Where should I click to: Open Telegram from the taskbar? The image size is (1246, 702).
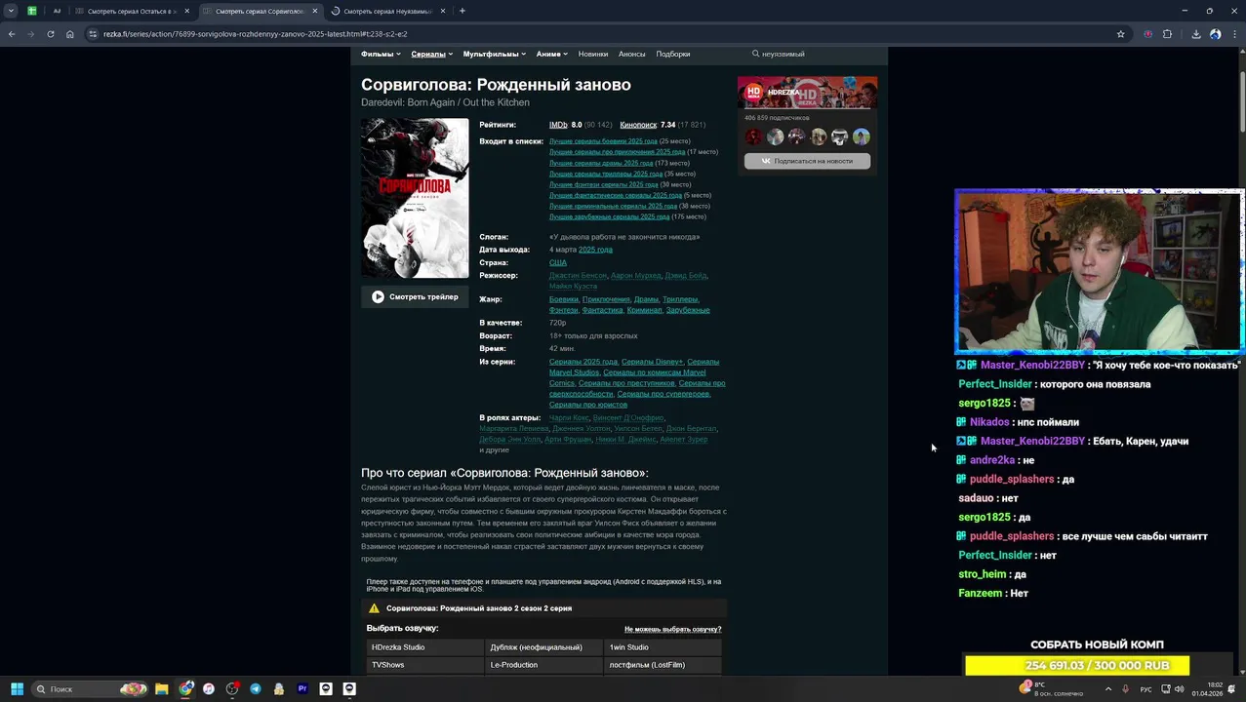click(256, 688)
